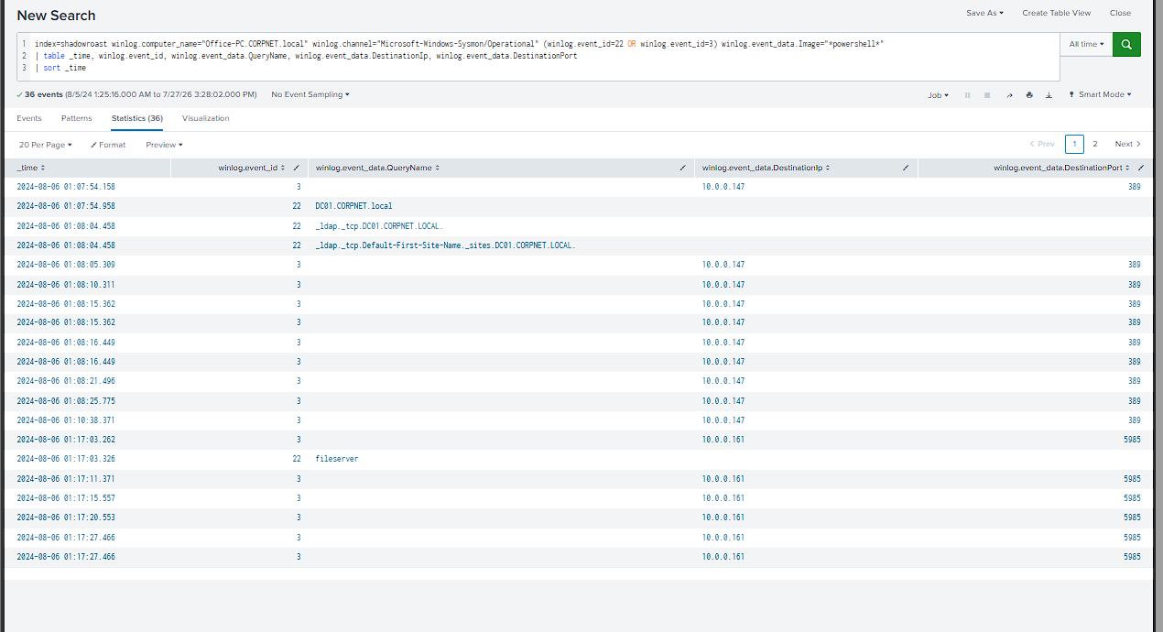
Task: Click _ldap._tcp.DC01.CORPNET.LOCAL. cell
Action: (379, 225)
